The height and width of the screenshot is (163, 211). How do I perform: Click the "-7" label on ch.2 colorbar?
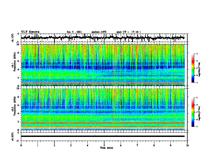(197, 127)
